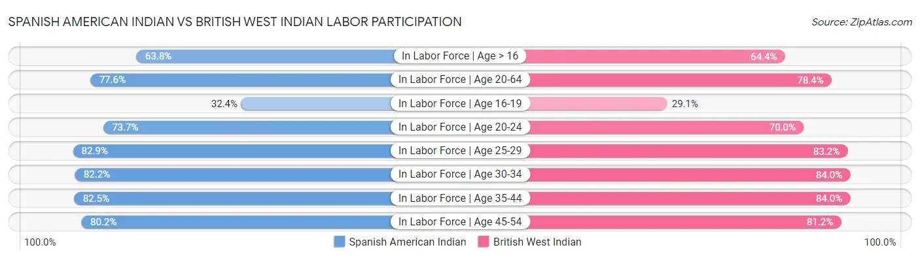Click the pink 81.2% bar
The image size is (920, 258).
[x=684, y=221]
